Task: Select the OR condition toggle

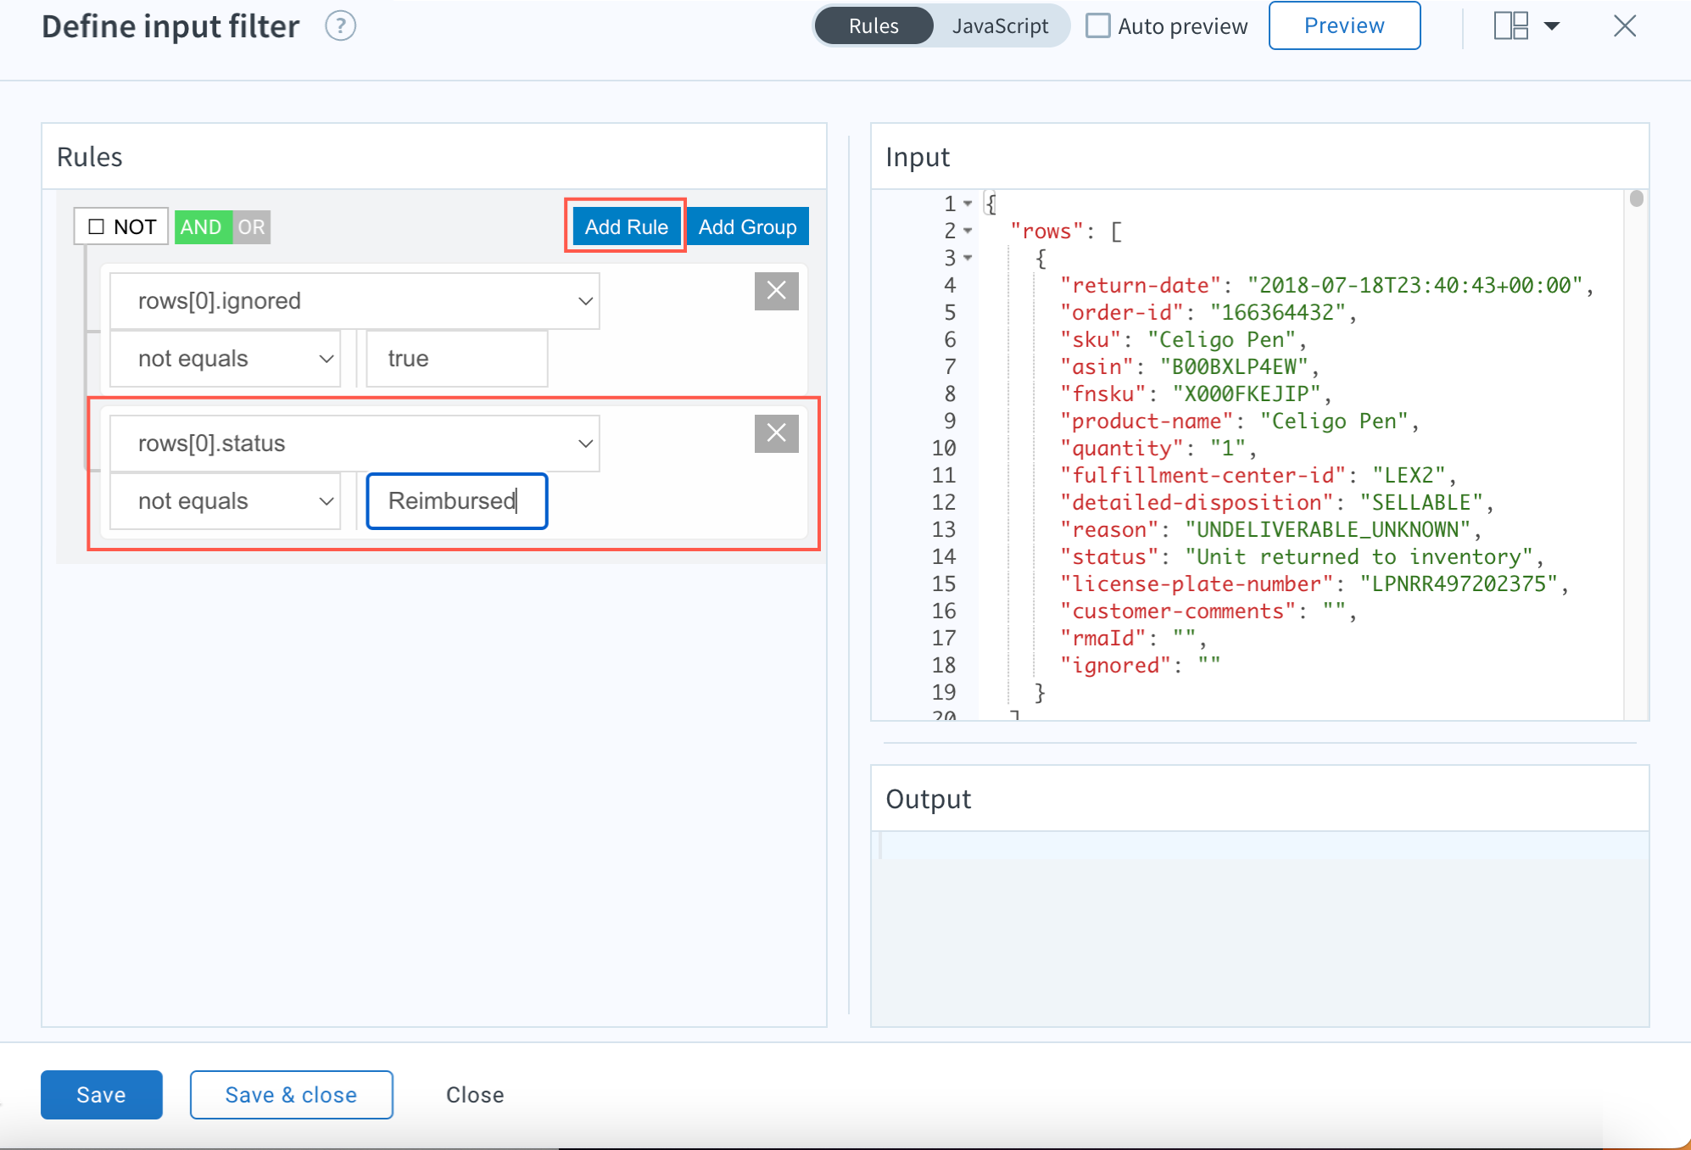Action: (x=251, y=227)
